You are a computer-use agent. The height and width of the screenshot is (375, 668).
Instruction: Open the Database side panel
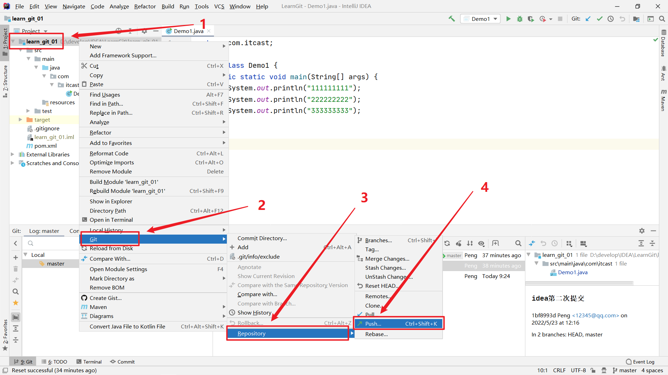pyautogui.click(x=663, y=43)
